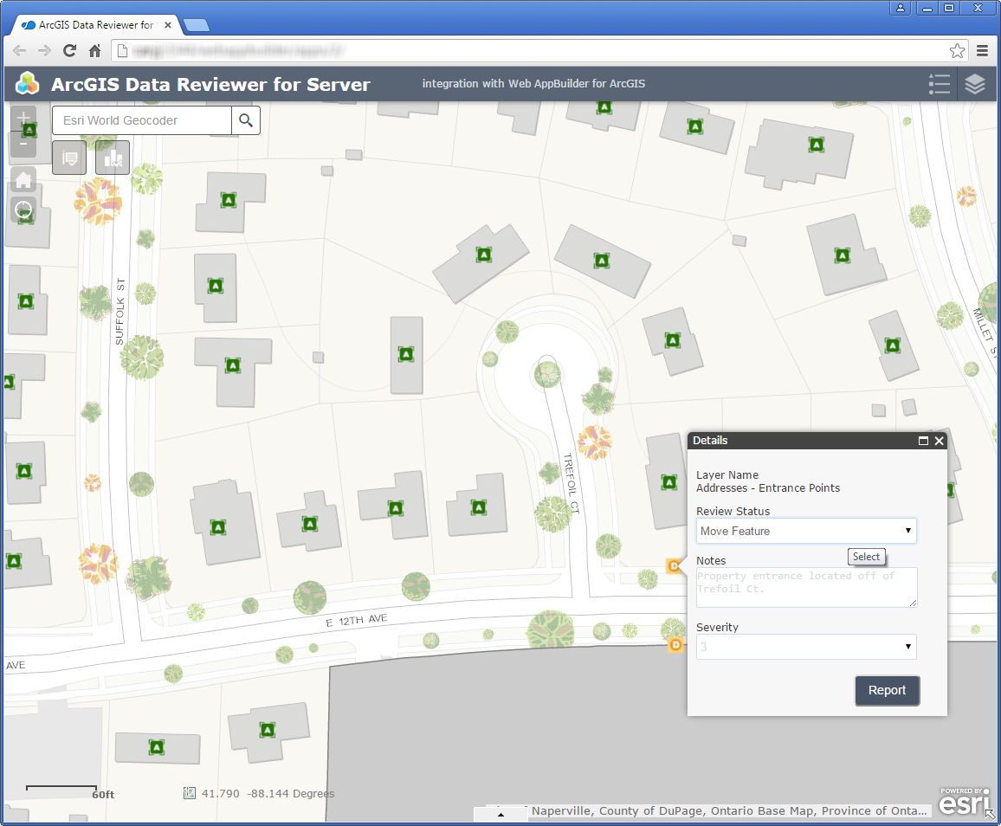The width and height of the screenshot is (1001, 826).
Task: Open the overview map corner arrow
Action: tap(990, 814)
